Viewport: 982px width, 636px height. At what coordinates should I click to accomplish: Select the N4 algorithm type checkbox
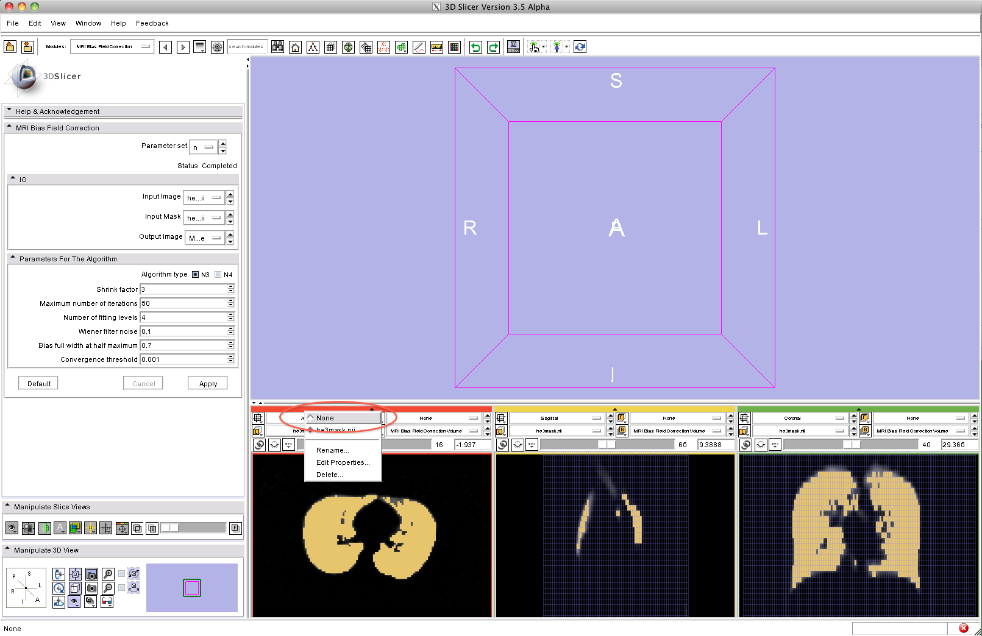[218, 275]
